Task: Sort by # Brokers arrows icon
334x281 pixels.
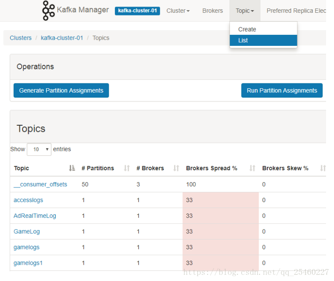Action: click(176, 168)
